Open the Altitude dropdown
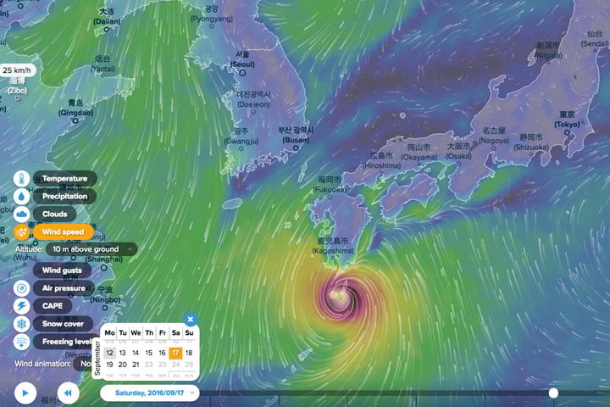This screenshot has width=610, height=407. click(92, 249)
